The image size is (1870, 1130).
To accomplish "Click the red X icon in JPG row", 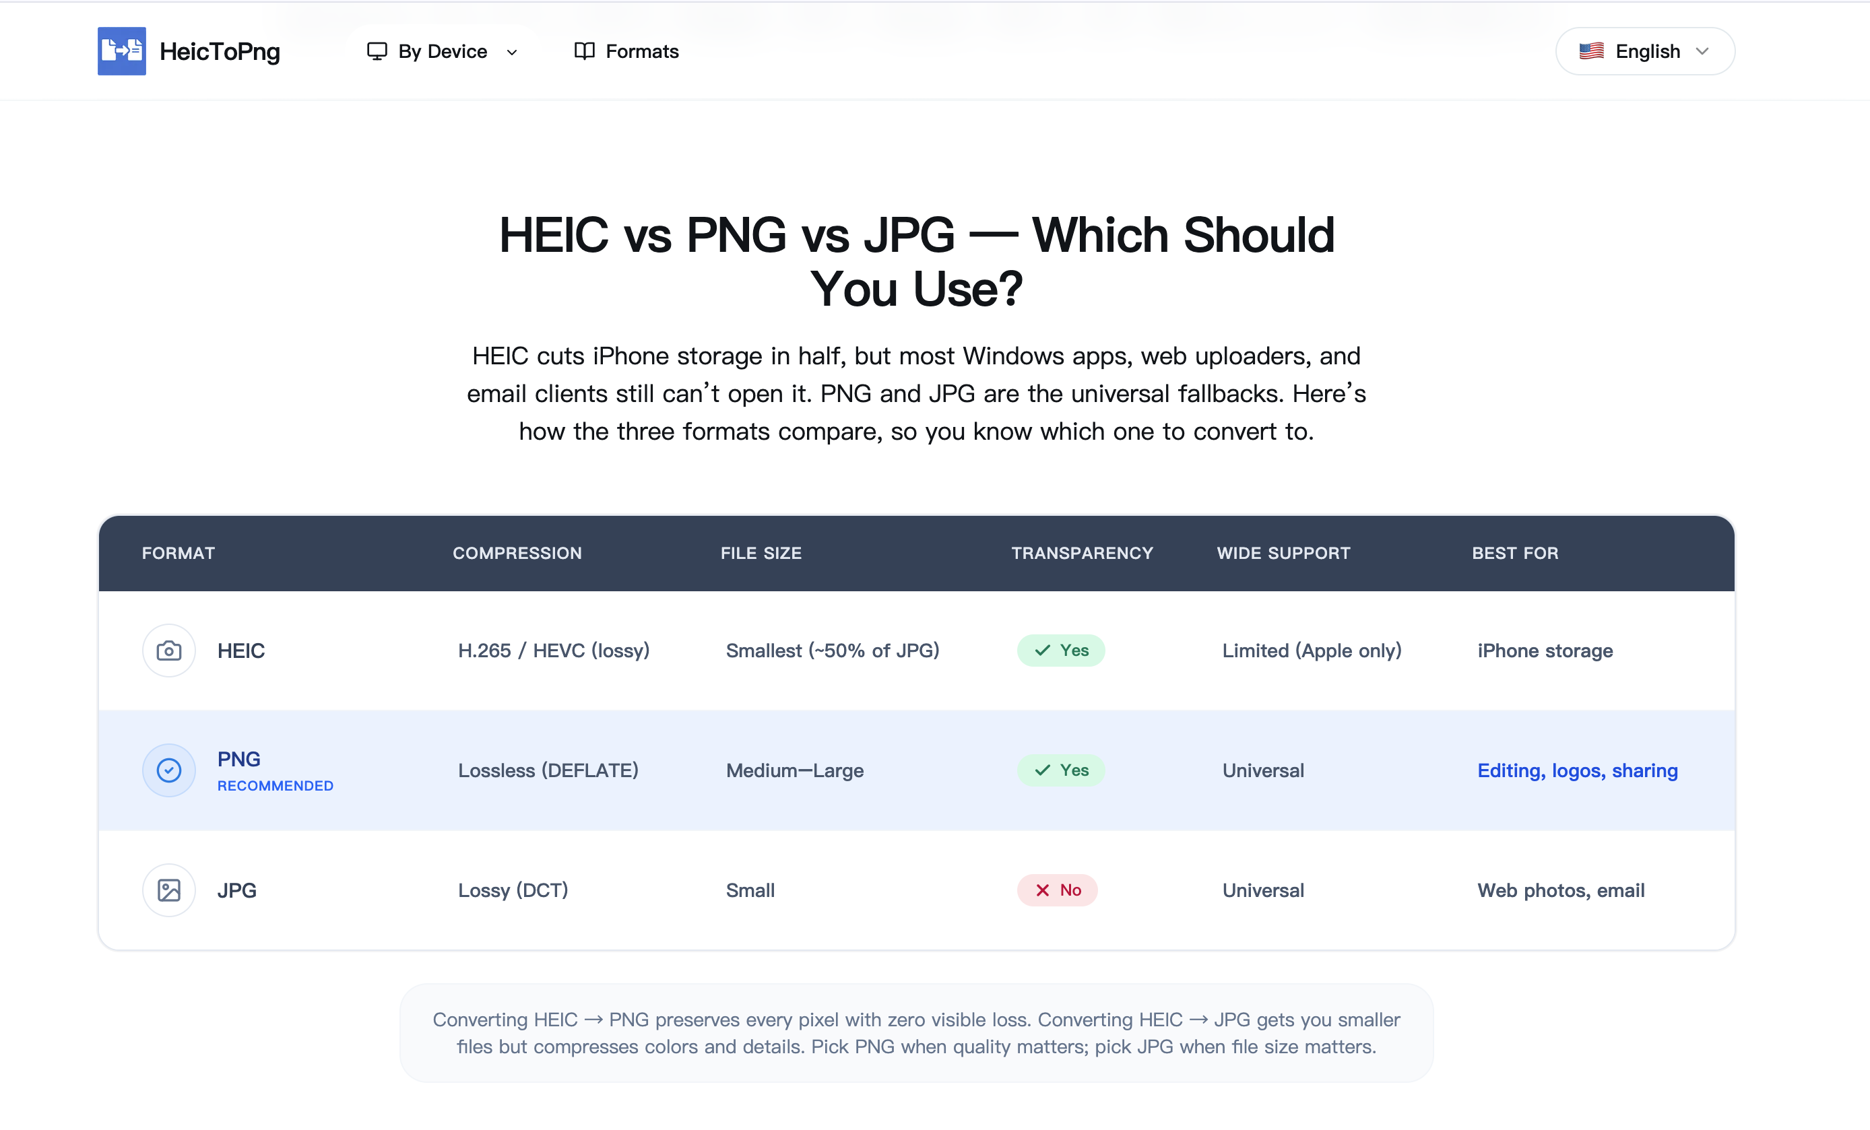I will coord(1043,890).
